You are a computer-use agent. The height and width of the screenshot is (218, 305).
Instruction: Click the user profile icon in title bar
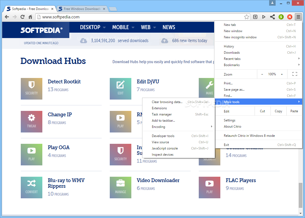(x=272, y=3)
